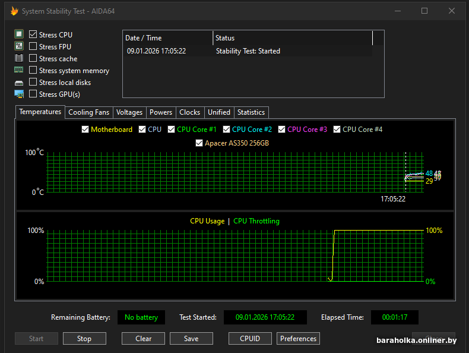Enable the Stress system memory checkbox
Viewport: 469px width, 353px height.
[x=33, y=70]
